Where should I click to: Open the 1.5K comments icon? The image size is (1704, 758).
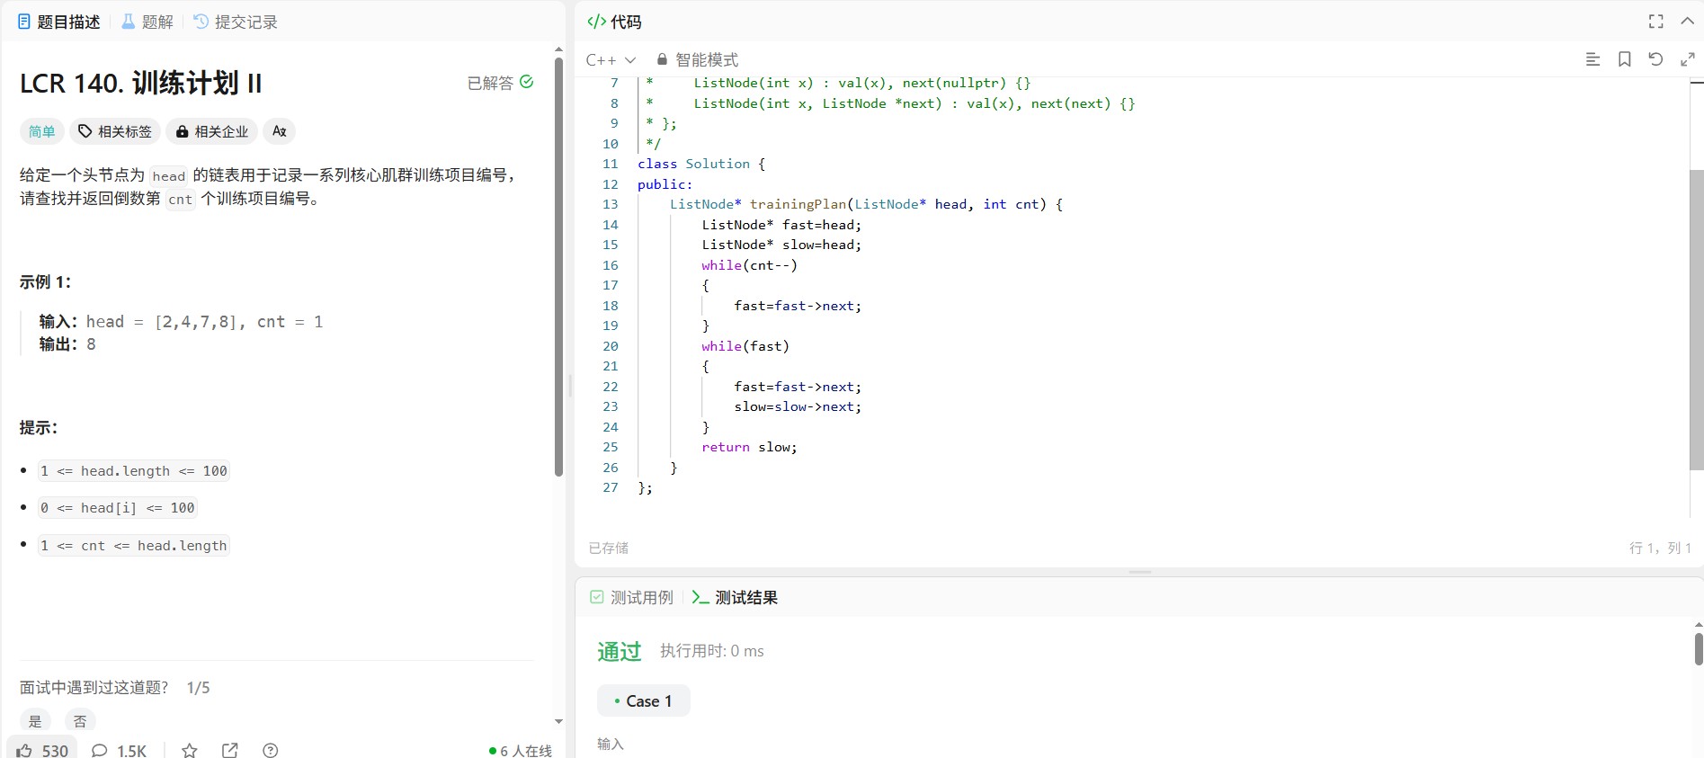click(120, 750)
